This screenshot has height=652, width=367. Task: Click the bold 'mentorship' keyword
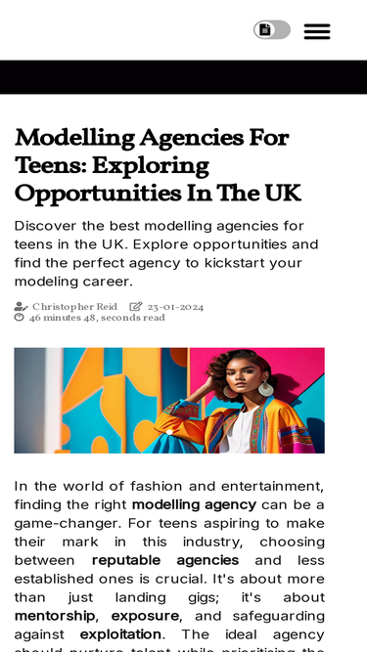tap(55, 616)
